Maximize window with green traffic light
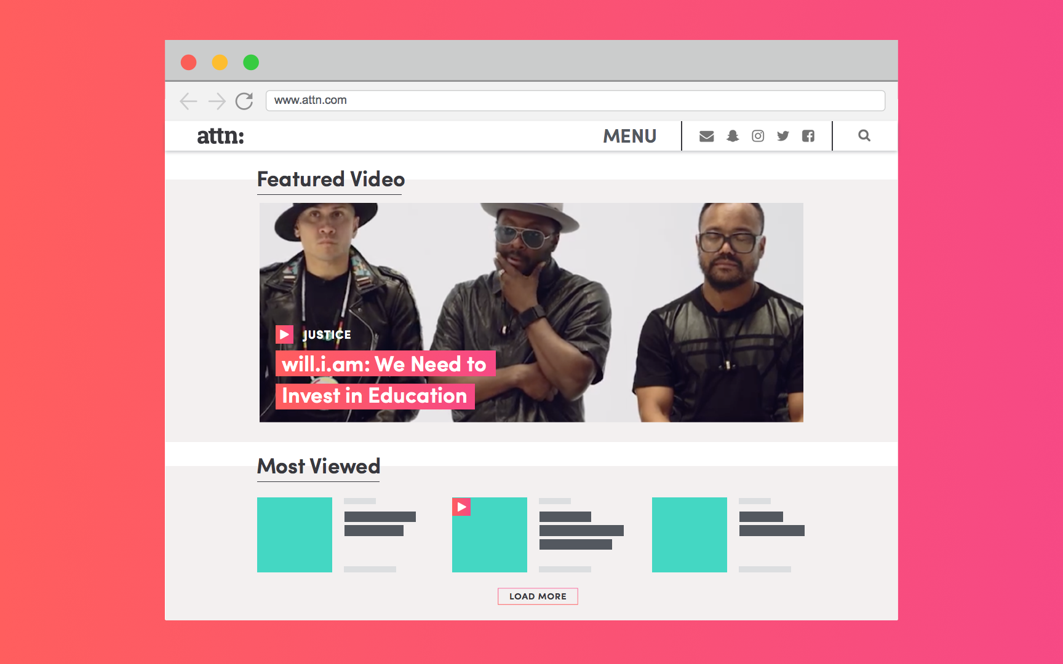 (x=251, y=62)
